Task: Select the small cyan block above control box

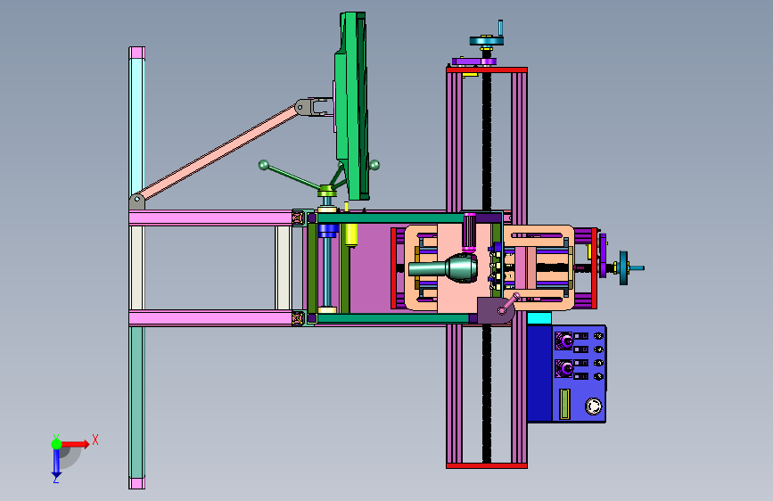Action: pyautogui.click(x=539, y=318)
